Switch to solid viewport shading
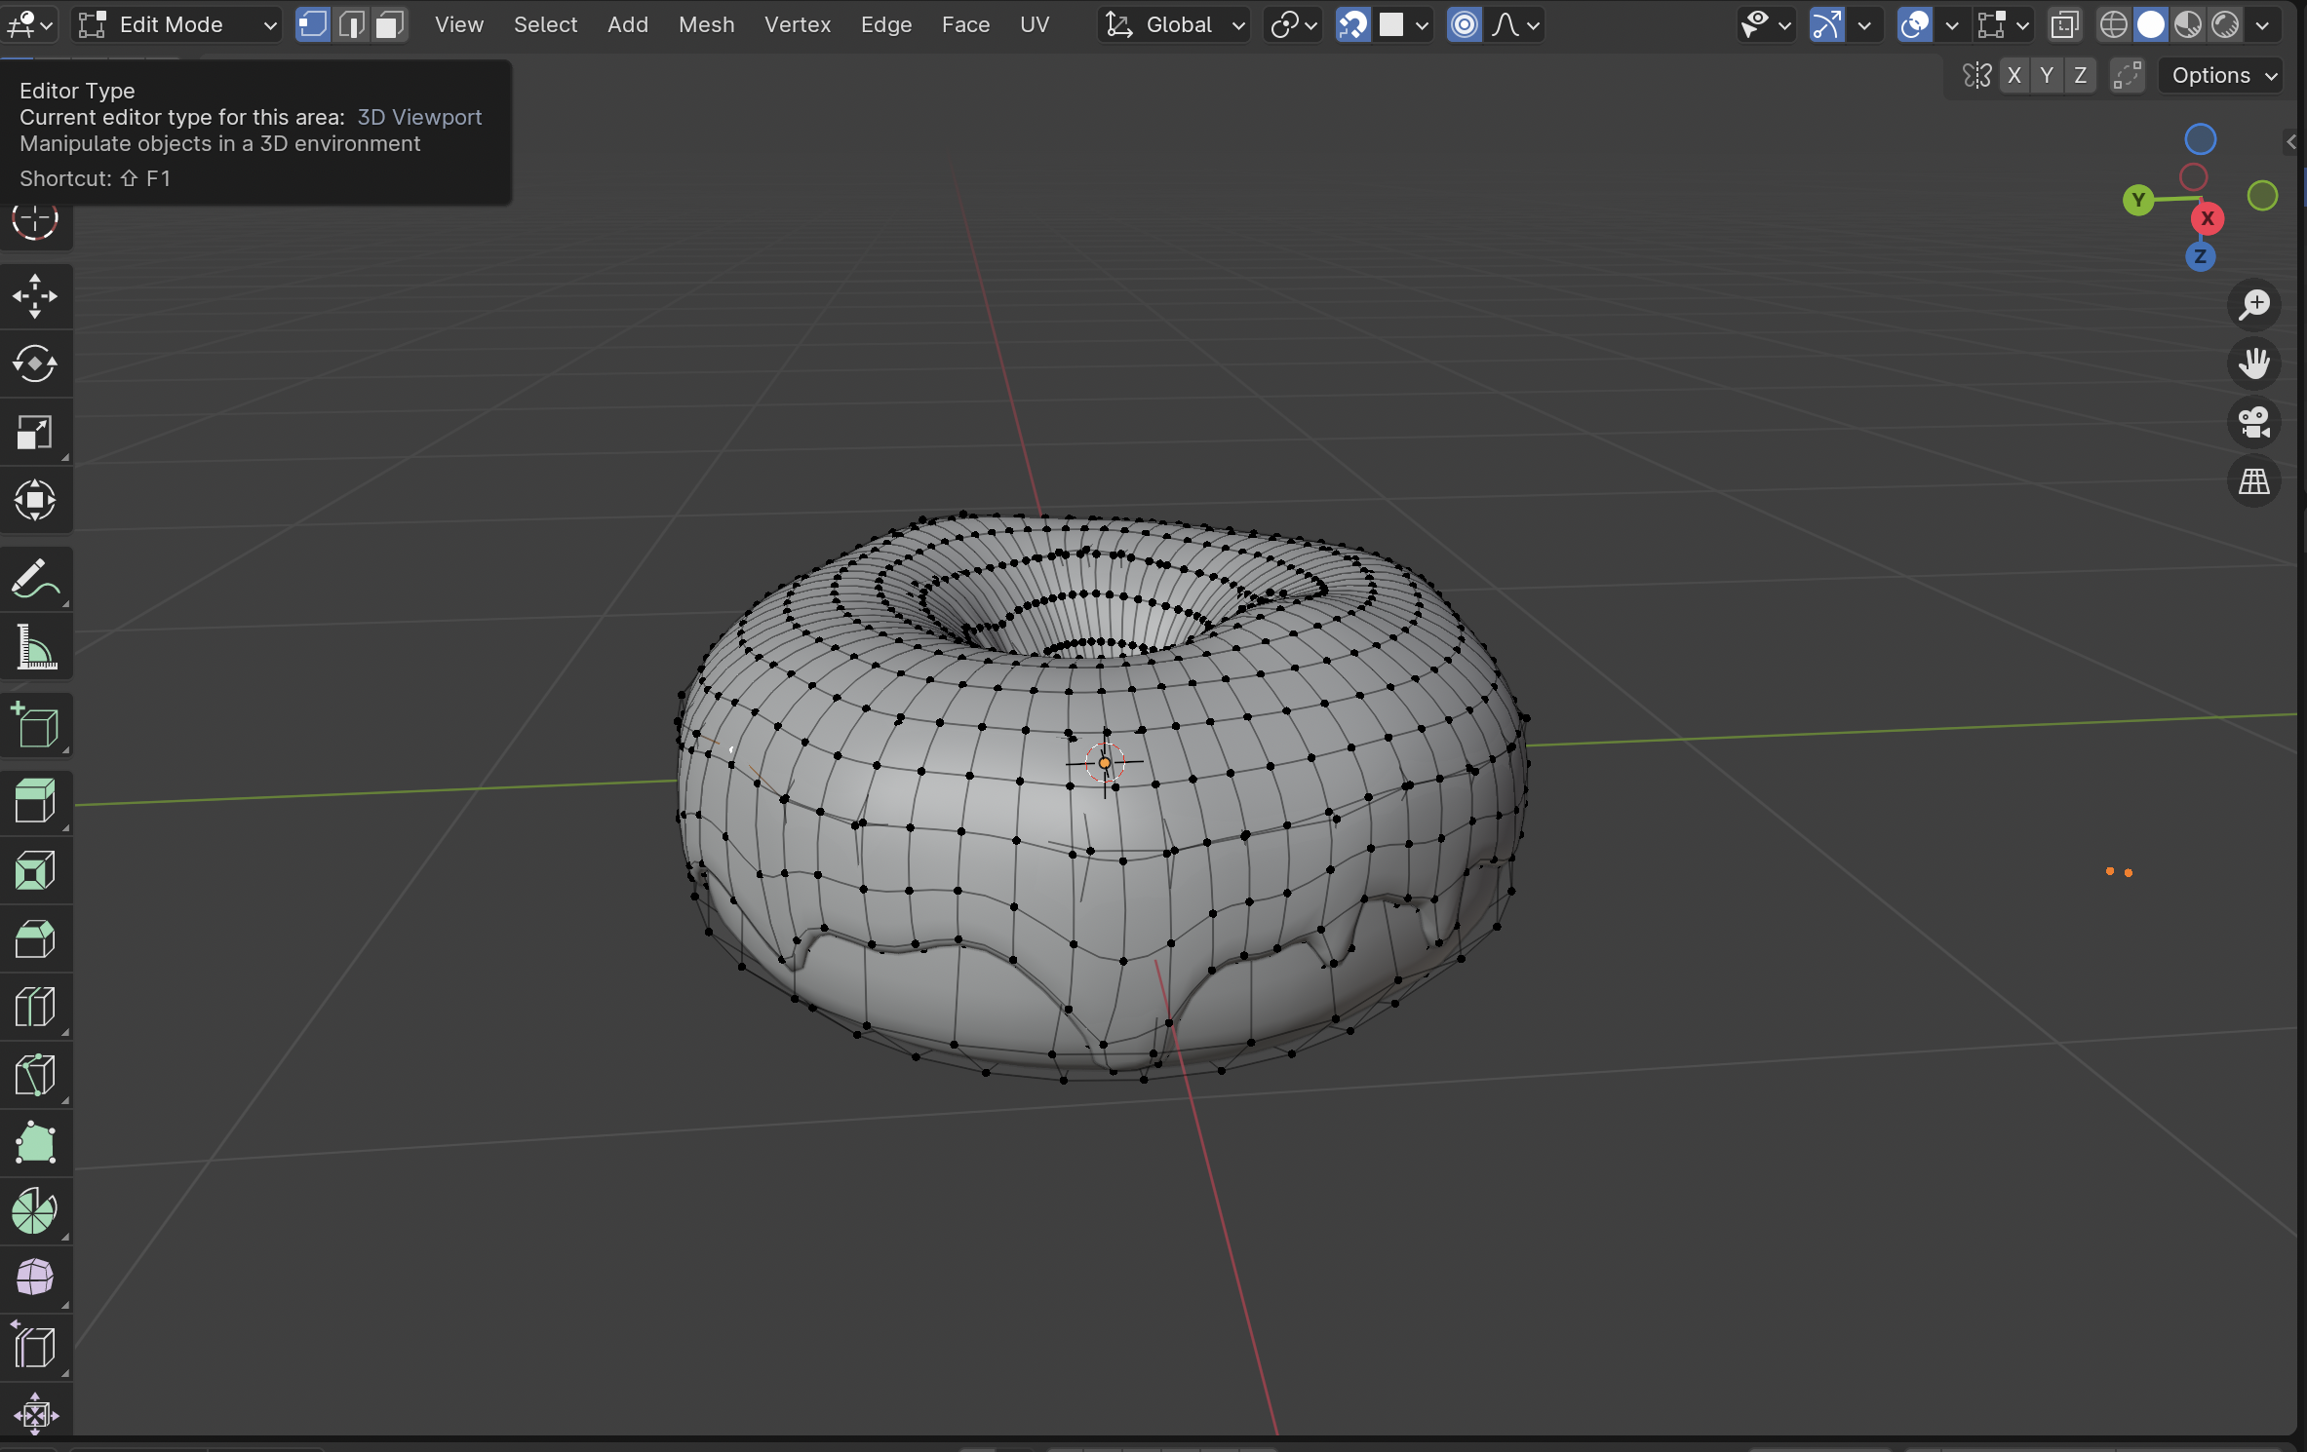 click(2151, 24)
